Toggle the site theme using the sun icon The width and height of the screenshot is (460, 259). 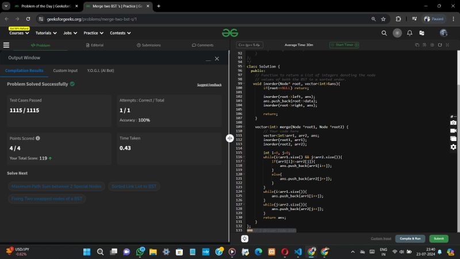(x=397, y=33)
